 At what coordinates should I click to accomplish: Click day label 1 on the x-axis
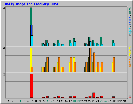[x=9, y=101]
